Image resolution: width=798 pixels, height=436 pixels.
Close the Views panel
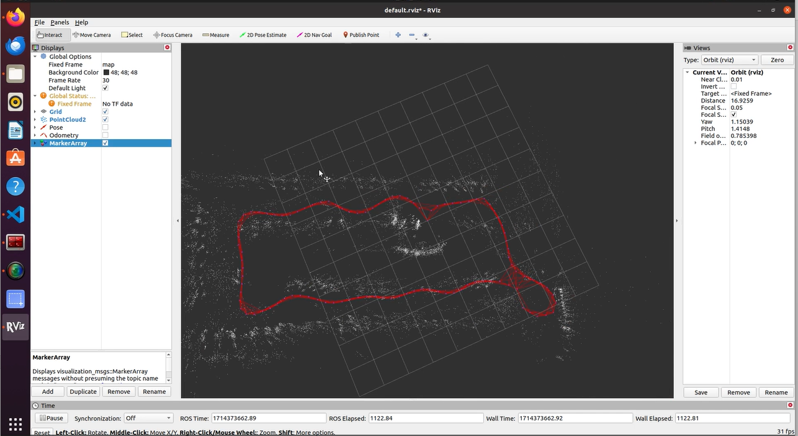790,47
